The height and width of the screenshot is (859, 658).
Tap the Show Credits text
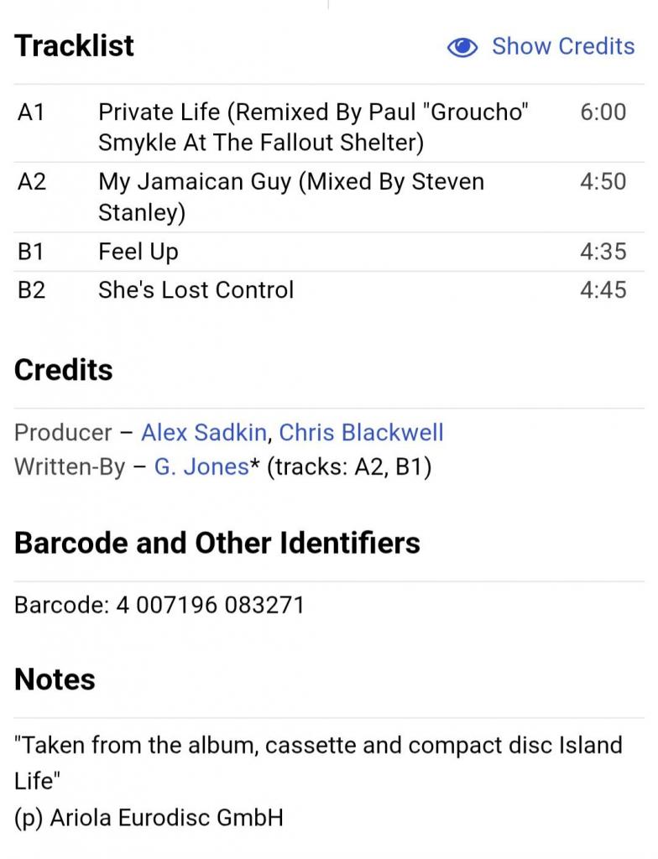[x=563, y=46]
